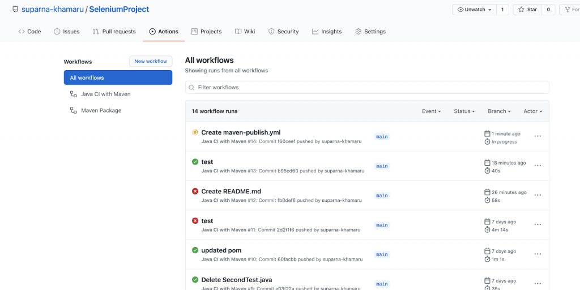Go to the Insights tab
The height and width of the screenshot is (290, 580).
click(x=327, y=32)
